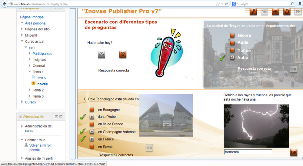Click the Polo Tecnológico building photo
Screen dimensions: 303x166
(166, 115)
